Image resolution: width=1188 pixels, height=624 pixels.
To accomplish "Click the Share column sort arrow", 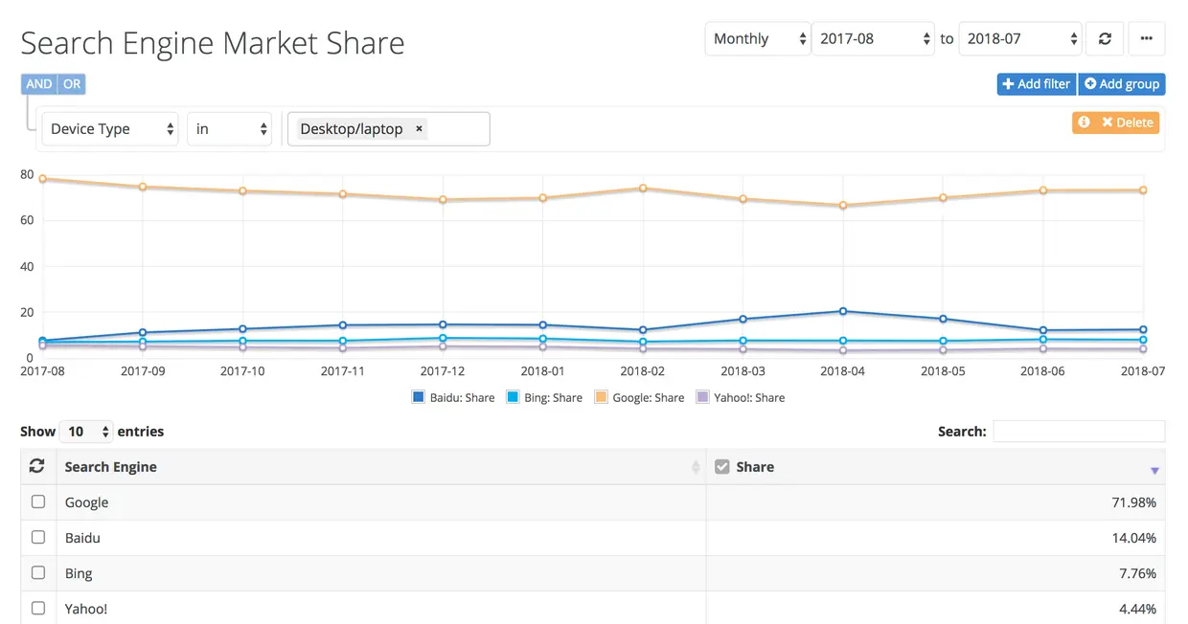I will pyautogui.click(x=1154, y=470).
